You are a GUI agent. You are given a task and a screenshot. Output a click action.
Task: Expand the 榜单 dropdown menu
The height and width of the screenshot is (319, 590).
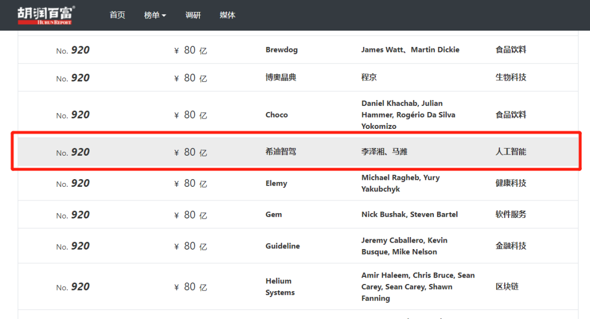tap(155, 15)
